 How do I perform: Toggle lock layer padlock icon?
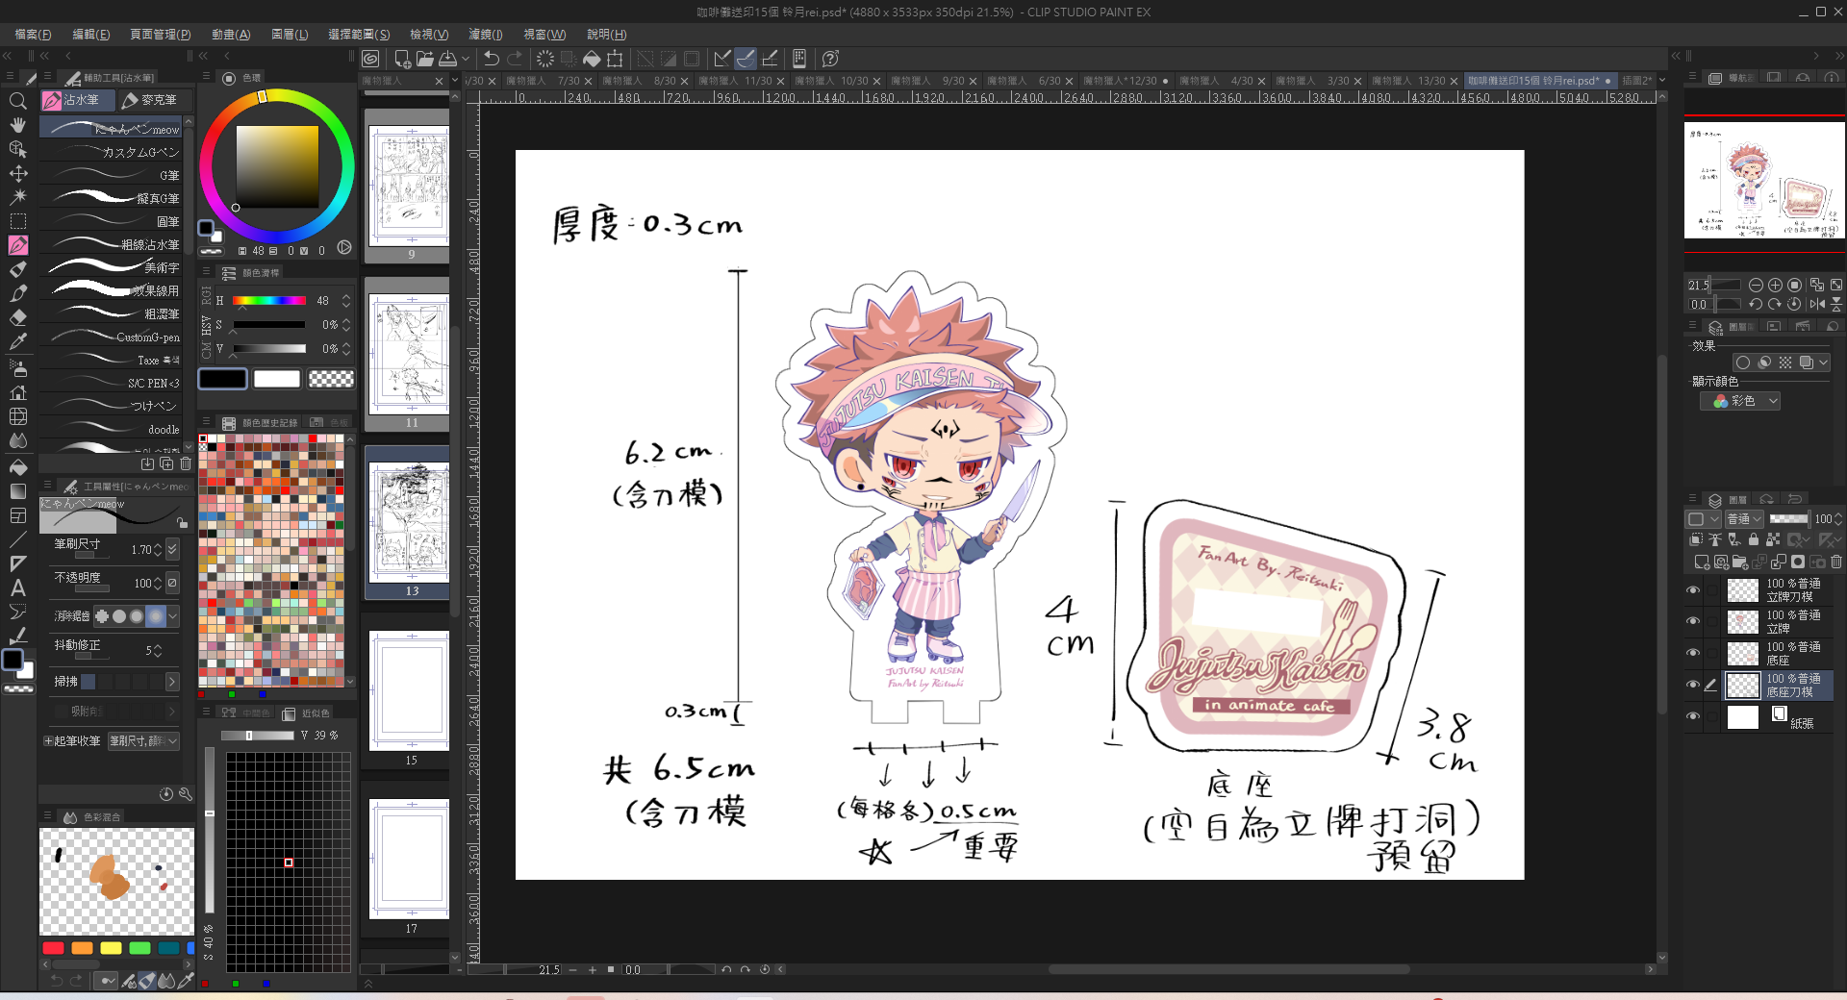coord(1754,540)
